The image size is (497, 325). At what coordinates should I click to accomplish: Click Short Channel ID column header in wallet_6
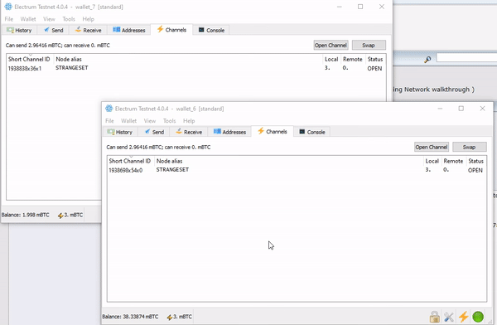[130, 161]
